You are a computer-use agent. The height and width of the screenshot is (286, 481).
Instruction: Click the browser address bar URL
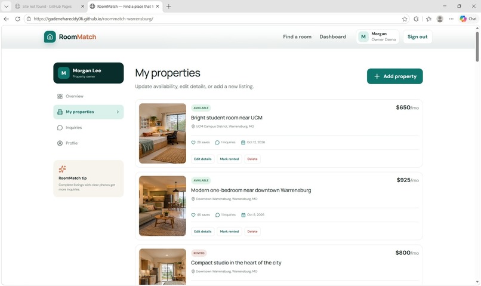click(x=93, y=19)
